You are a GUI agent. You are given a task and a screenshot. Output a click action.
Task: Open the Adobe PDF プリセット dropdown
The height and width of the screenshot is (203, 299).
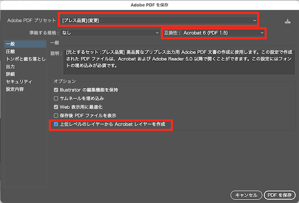click(159, 20)
